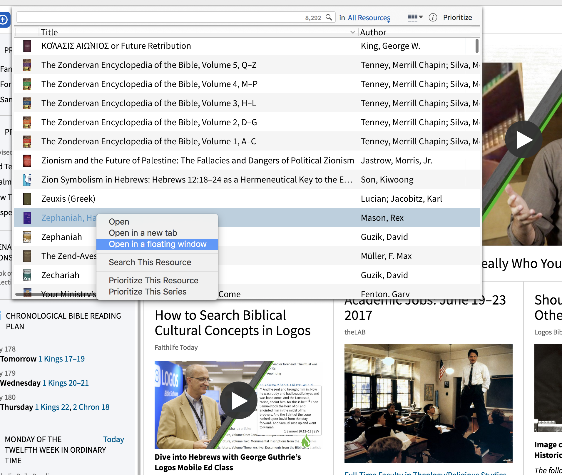Image resolution: width=562 pixels, height=475 pixels.
Task: Click ΚΟΛΑΣΙΣ ΑΙΩΝΙΟΣ book cover icon
Action: (x=27, y=46)
